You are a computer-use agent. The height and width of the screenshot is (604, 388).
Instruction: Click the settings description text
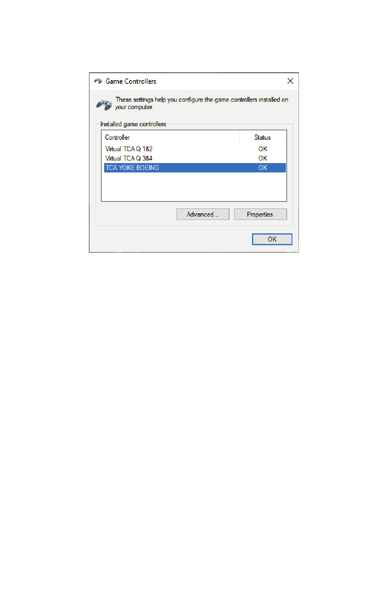point(201,103)
